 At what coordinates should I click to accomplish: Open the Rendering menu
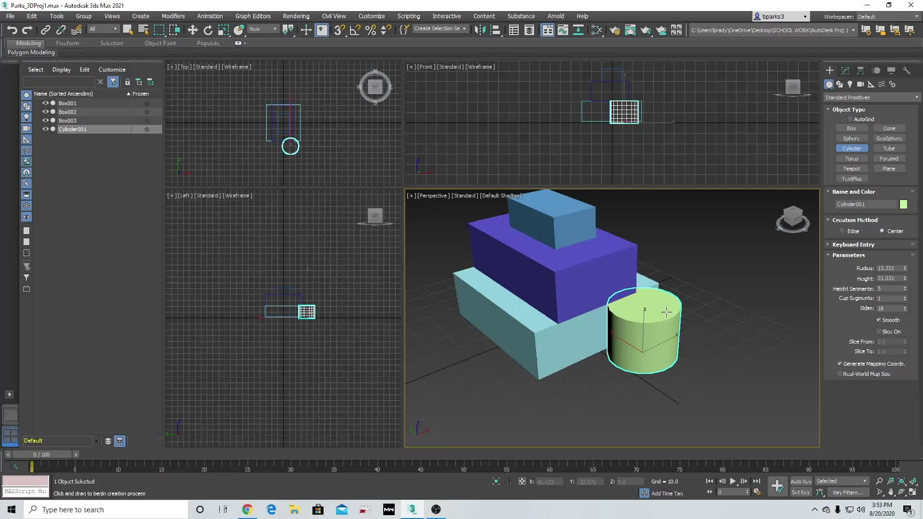click(296, 16)
